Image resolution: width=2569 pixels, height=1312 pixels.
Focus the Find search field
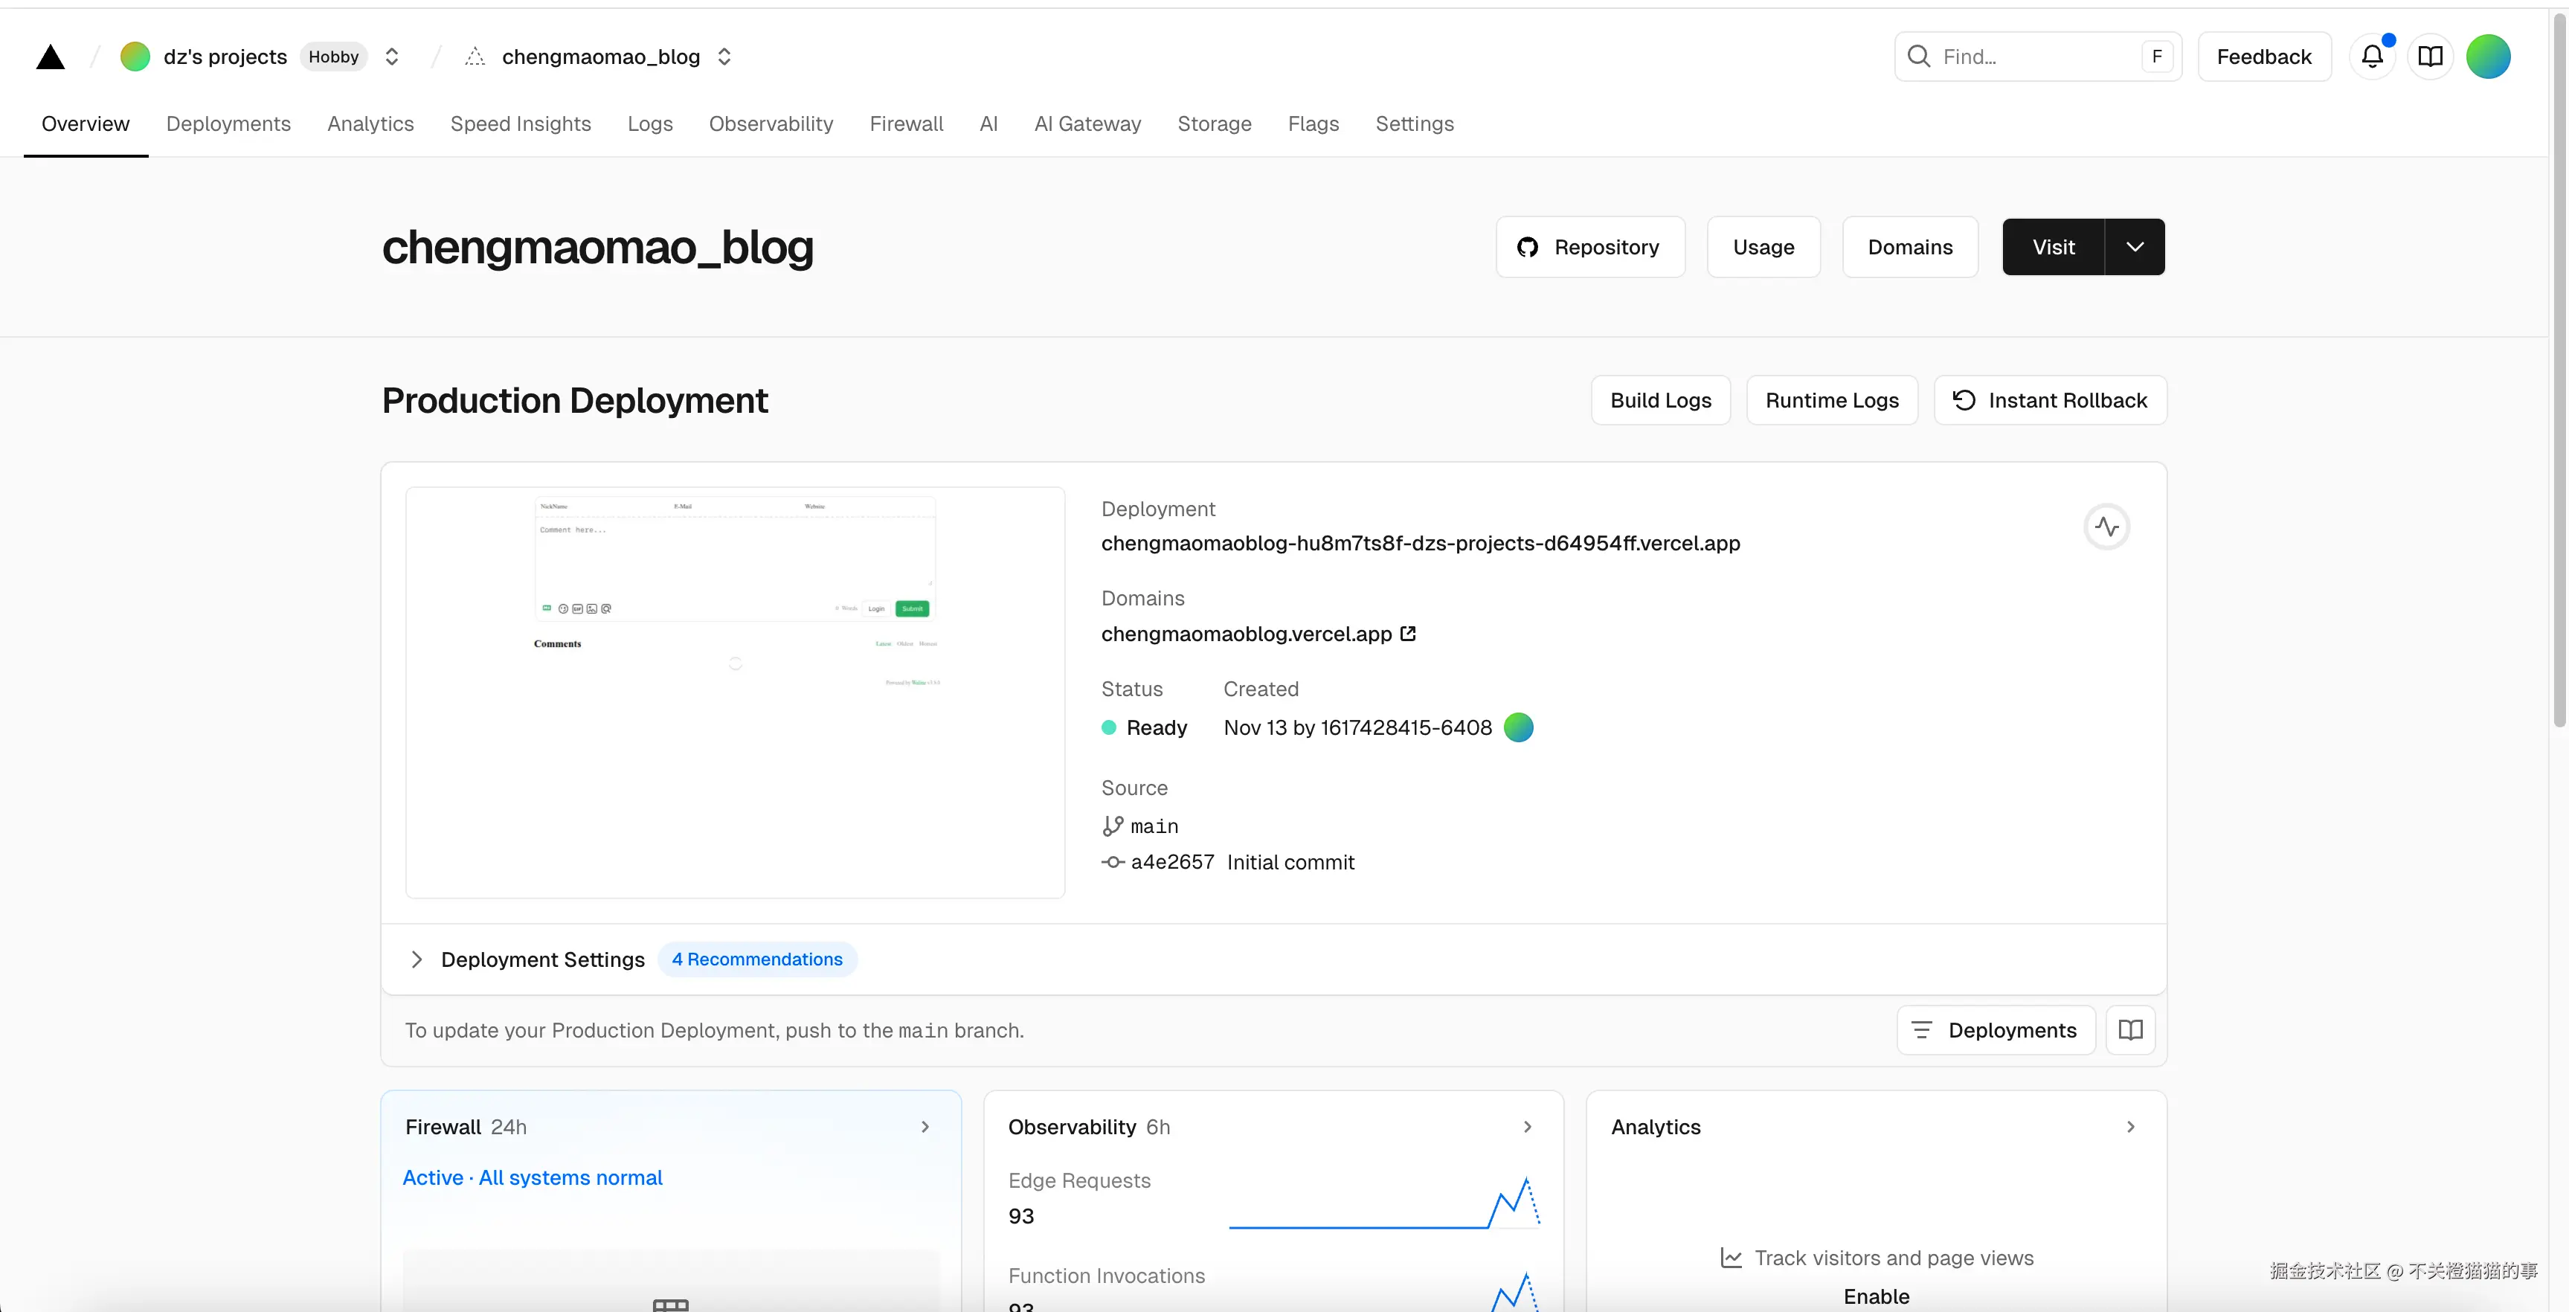click(x=2037, y=57)
